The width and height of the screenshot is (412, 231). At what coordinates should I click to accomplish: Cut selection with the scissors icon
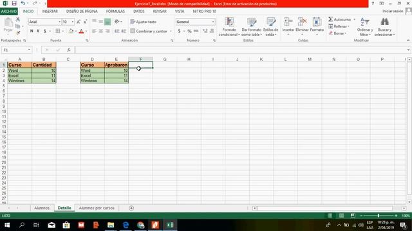[18, 19]
